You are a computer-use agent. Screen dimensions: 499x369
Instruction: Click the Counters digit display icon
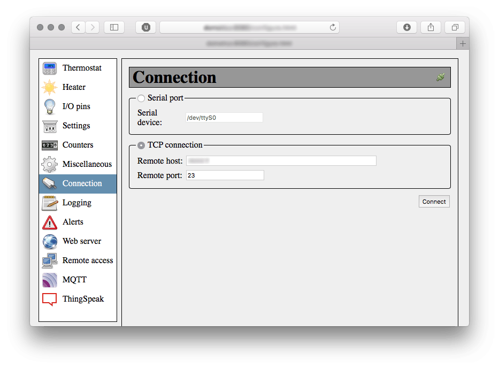[x=50, y=145]
